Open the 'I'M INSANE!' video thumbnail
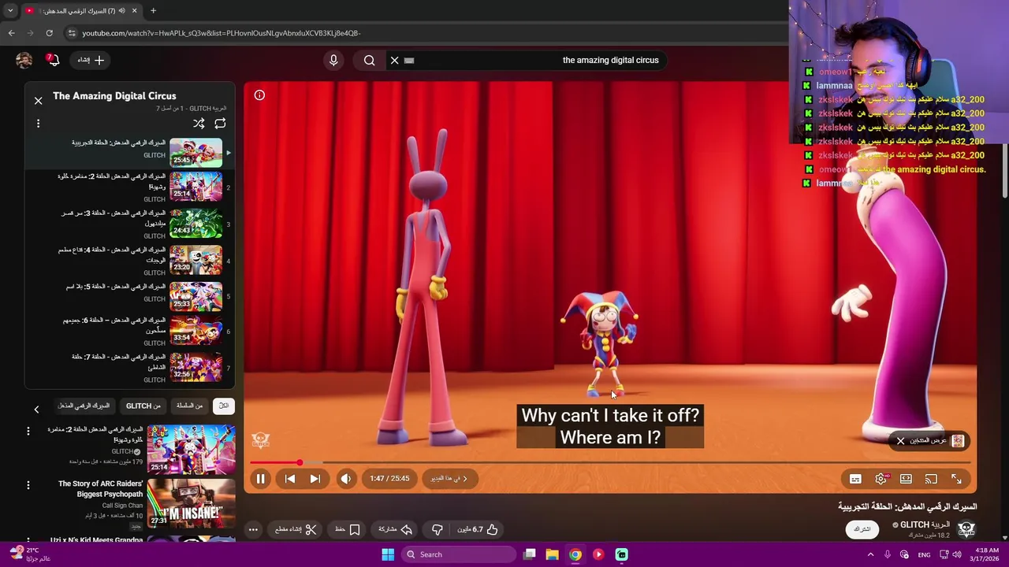 pyautogui.click(x=191, y=504)
